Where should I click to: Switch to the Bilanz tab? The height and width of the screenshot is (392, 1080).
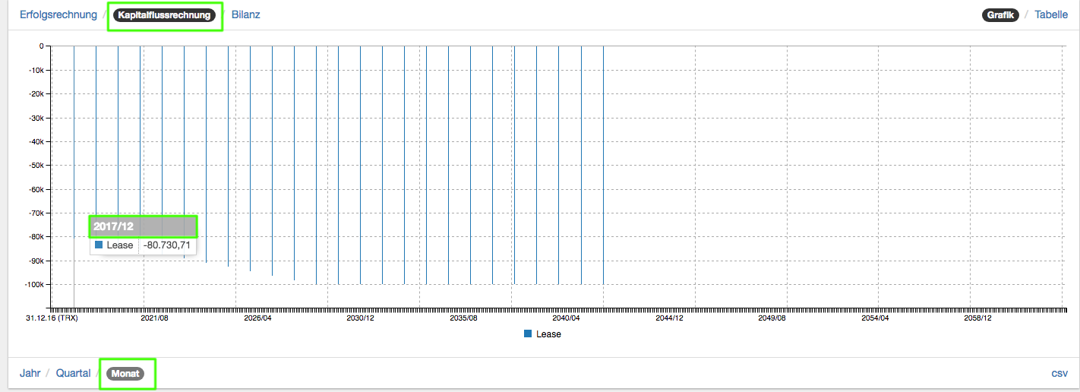(x=245, y=14)
